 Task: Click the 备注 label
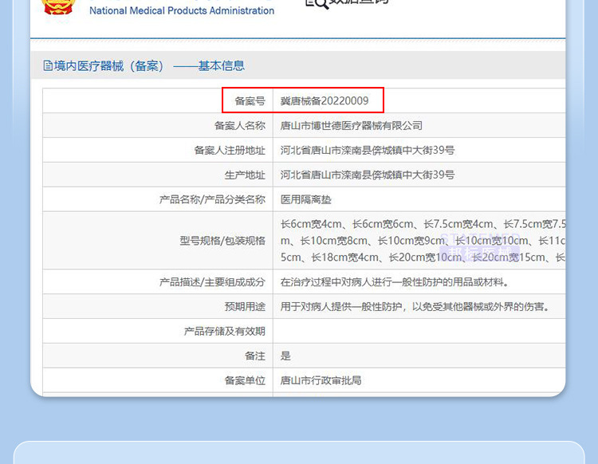pyautogui.click(x=255, y=356)
